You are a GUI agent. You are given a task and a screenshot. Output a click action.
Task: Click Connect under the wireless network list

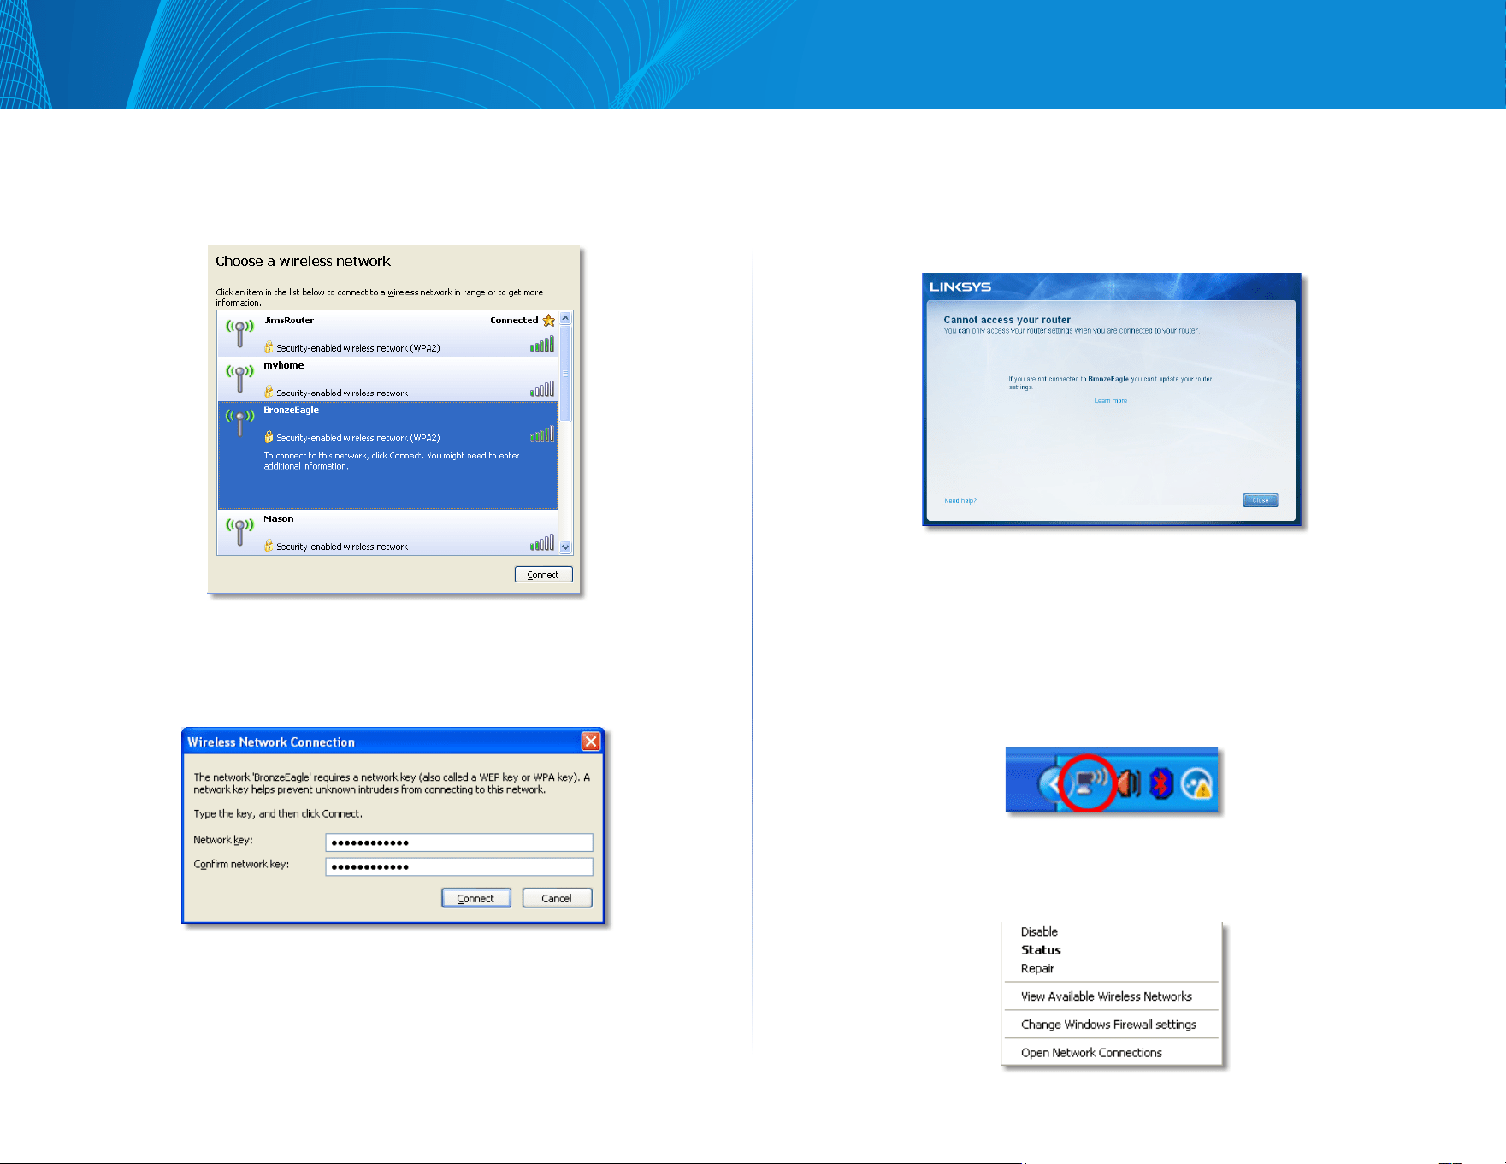(x=543, y=575)
